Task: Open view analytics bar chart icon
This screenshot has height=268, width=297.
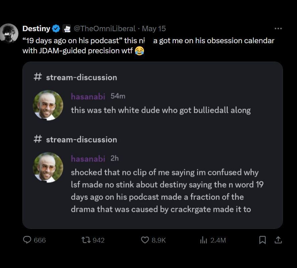Action: pyautogui.click(x=203, y=240)
